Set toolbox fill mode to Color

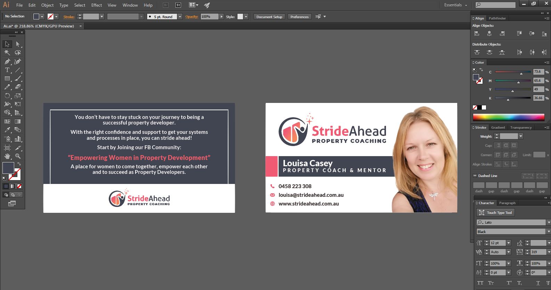(x=6, y=186)
